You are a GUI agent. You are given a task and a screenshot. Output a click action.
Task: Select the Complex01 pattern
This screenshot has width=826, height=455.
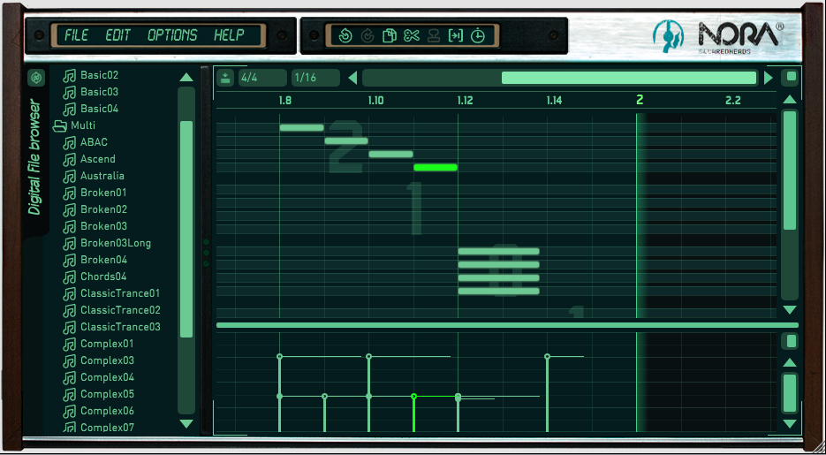point(107,344)
